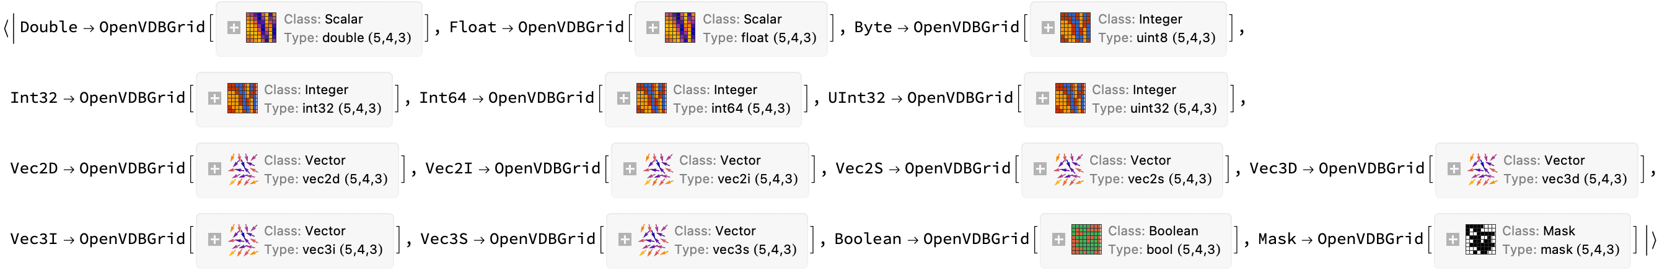Click the vec2d vector field icon
Viewport: 1662px width, 270px height.
tap(242, 169)
